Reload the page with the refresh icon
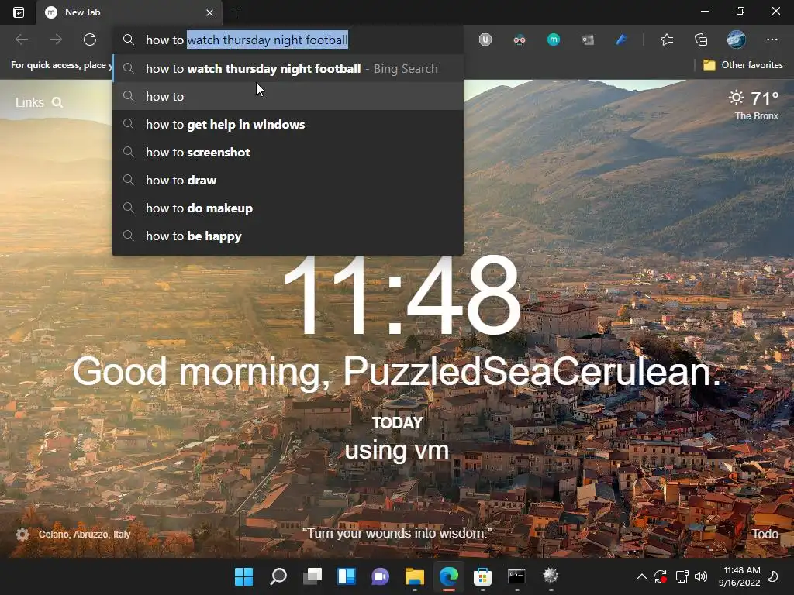This screenshot has width=794, height=595. tap(90, 40)
